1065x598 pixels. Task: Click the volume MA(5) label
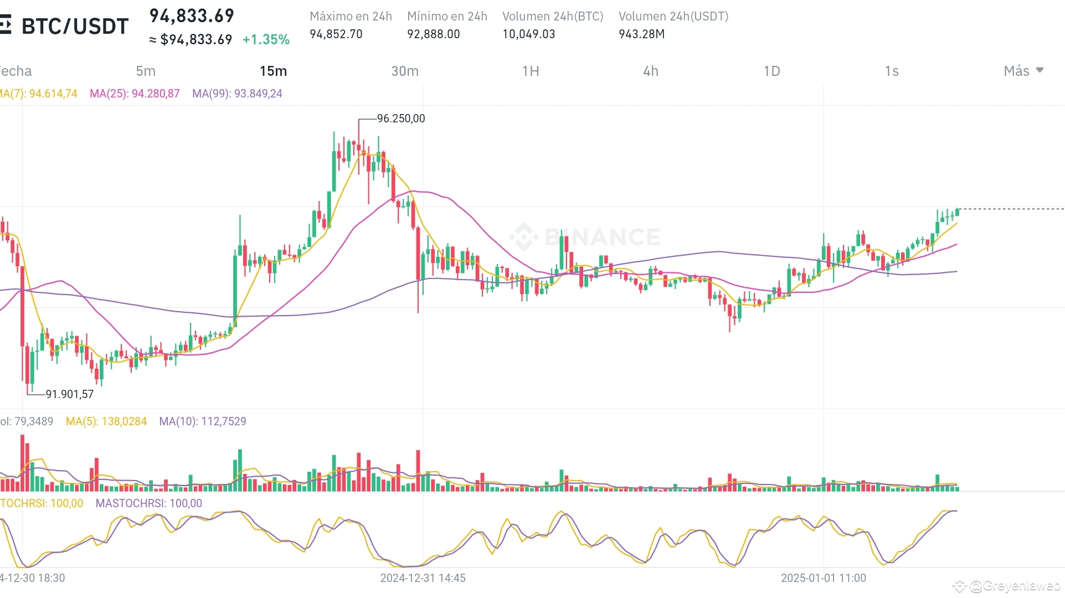106,421
